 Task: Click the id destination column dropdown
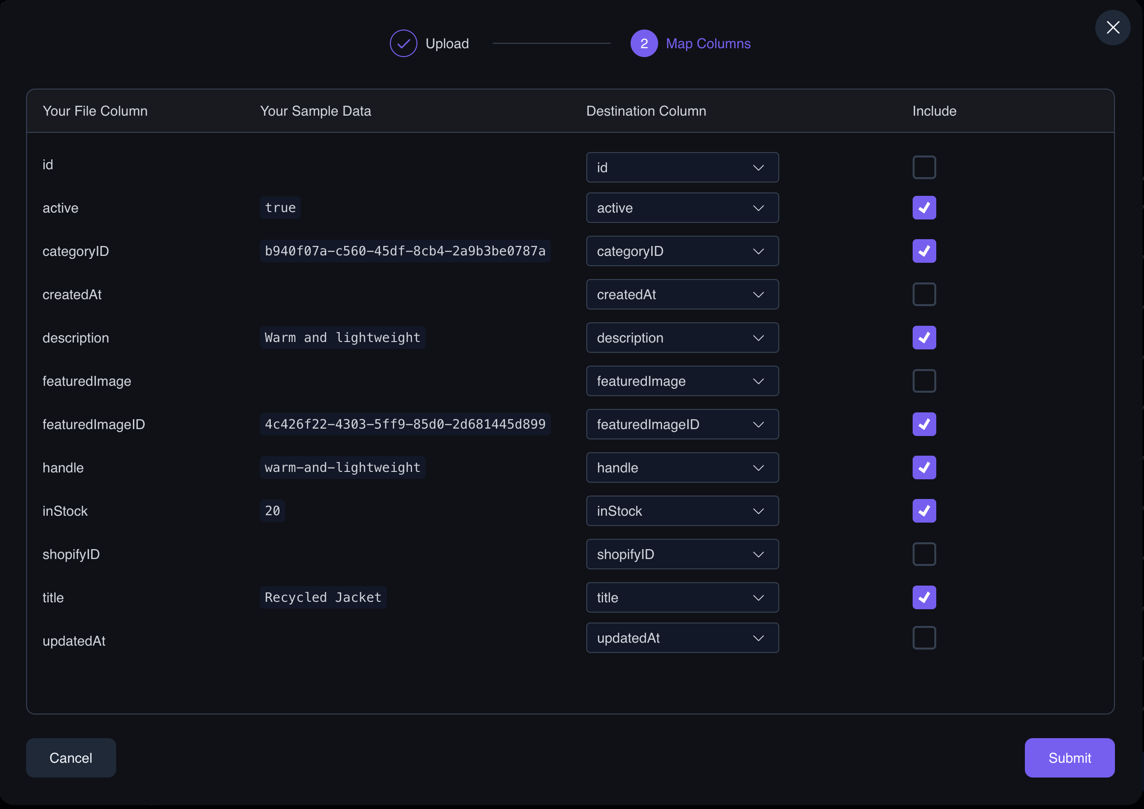pyautogui.click(x=682, y=167)
